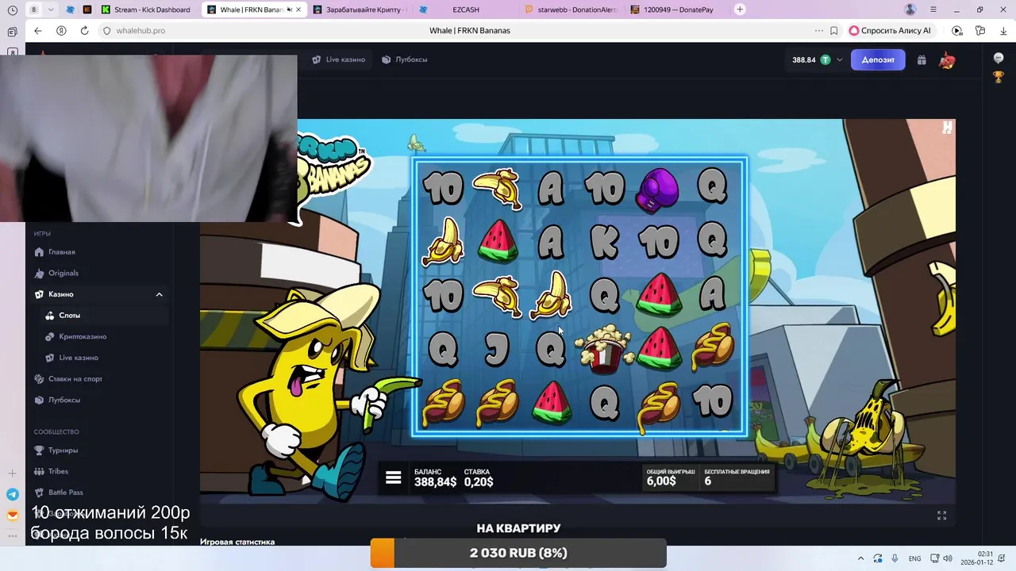
Task: Switch to the starwebb DonationAlerts tab
Action: pos(570,10)
